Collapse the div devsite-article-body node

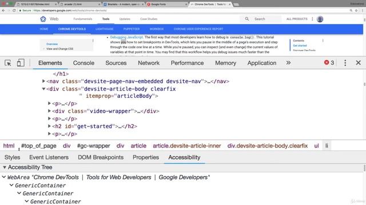[43, 89]
